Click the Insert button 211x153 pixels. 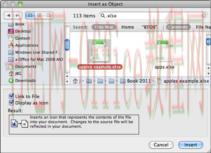click(190, 145)
